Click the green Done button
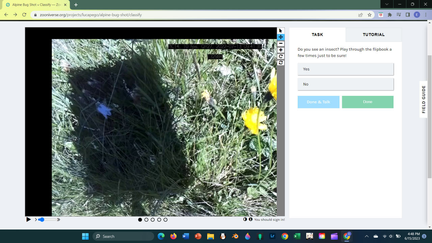This screenshot has width=432, height=243. 368,102
